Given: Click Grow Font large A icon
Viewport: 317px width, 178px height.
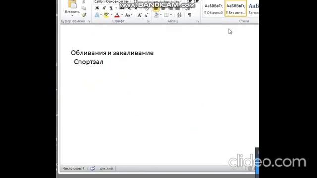Looking at the screenshot, I should 139,15.
